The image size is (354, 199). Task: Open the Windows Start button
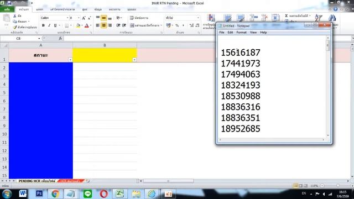(x=7, y=194)
